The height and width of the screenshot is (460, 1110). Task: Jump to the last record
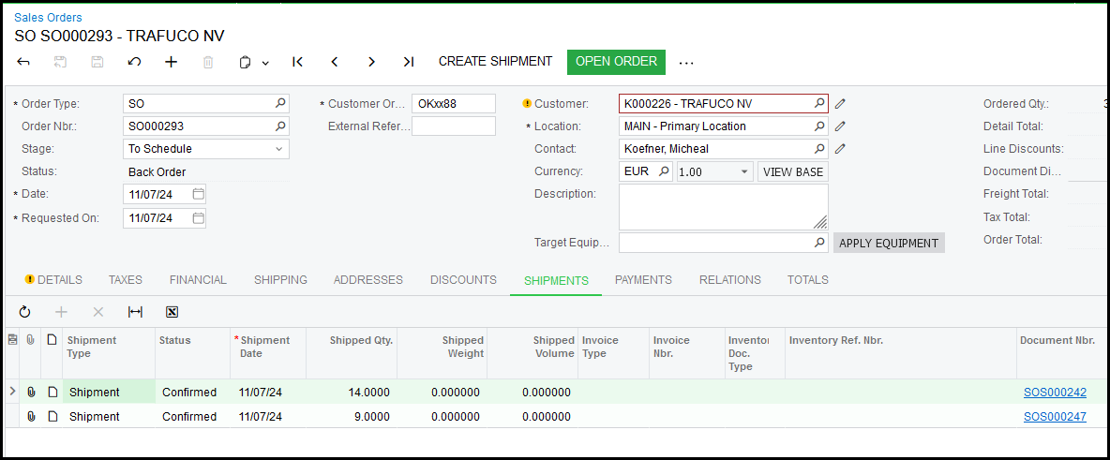point(408,62)
